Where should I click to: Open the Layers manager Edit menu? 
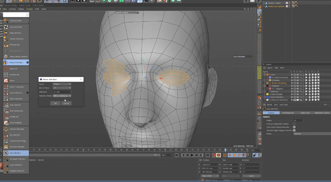click(276, 68)
